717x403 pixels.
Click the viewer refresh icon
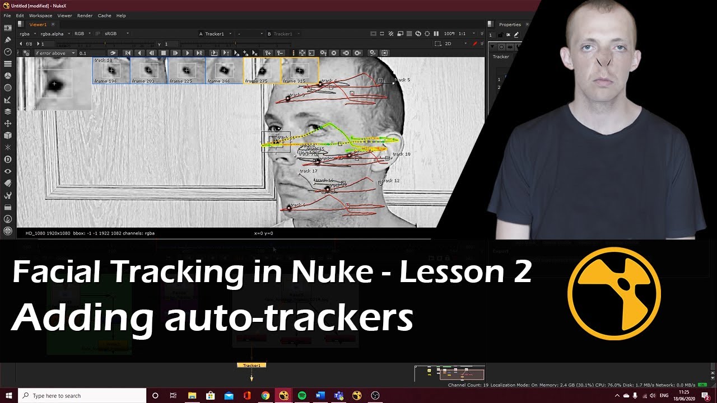coord(418,34)
